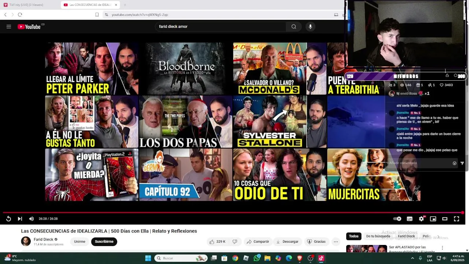The image size is (469, 264).
Task: Open a new browser tab
Action: pos(125,5)
